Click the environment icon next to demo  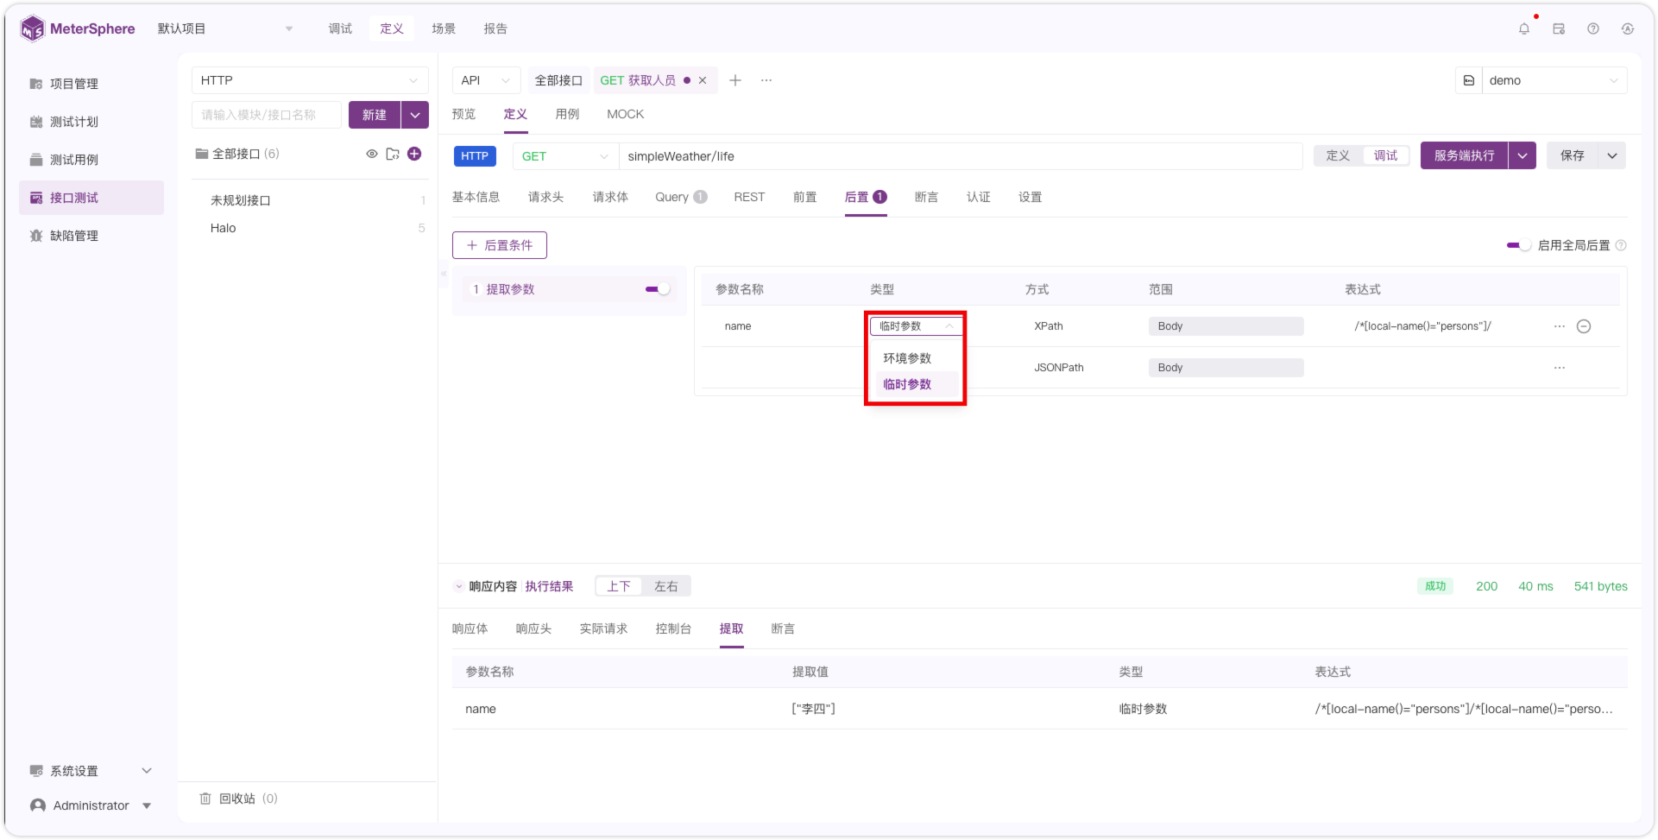pyautogui.click(x=1469, y=80)
